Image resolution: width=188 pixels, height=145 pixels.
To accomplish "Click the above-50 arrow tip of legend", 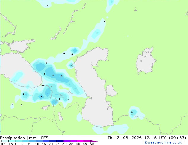I will click(x=94, y=141).
